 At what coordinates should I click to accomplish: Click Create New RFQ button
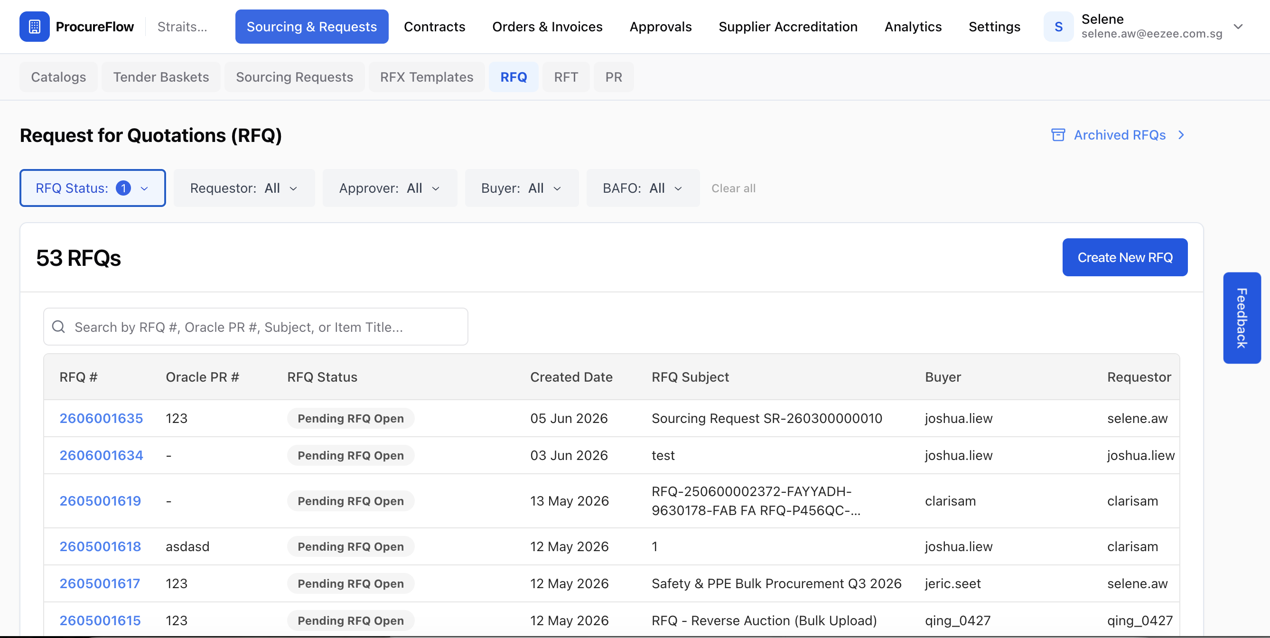coord(1125,257)
